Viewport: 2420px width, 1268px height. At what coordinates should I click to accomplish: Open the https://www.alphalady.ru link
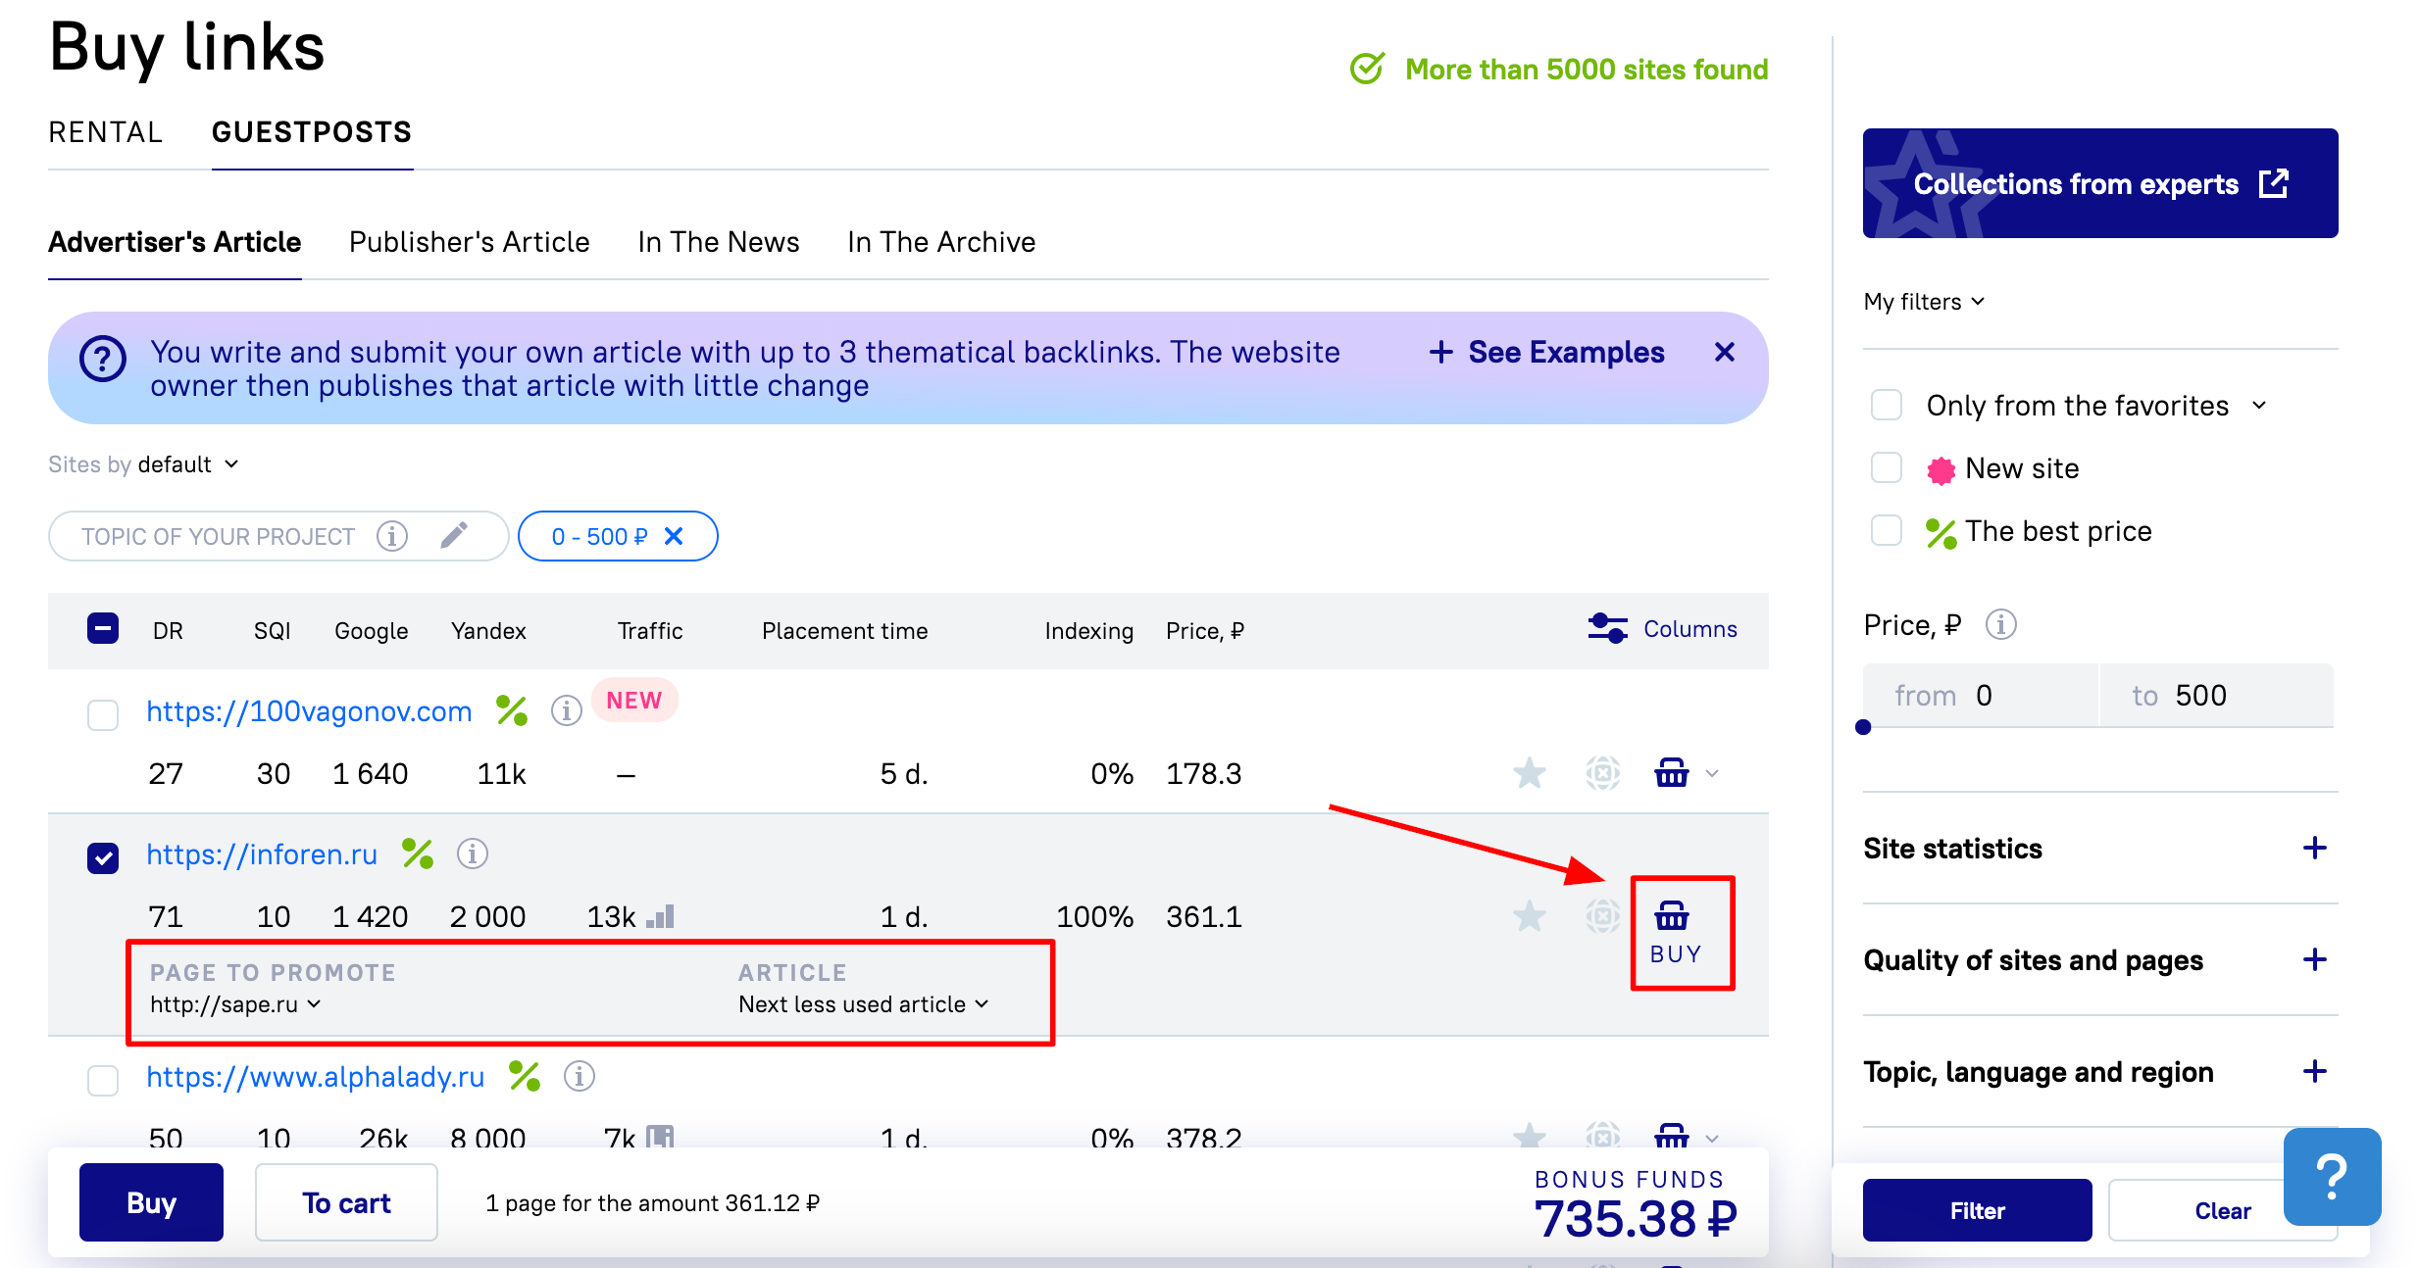tap(315, 1076)
